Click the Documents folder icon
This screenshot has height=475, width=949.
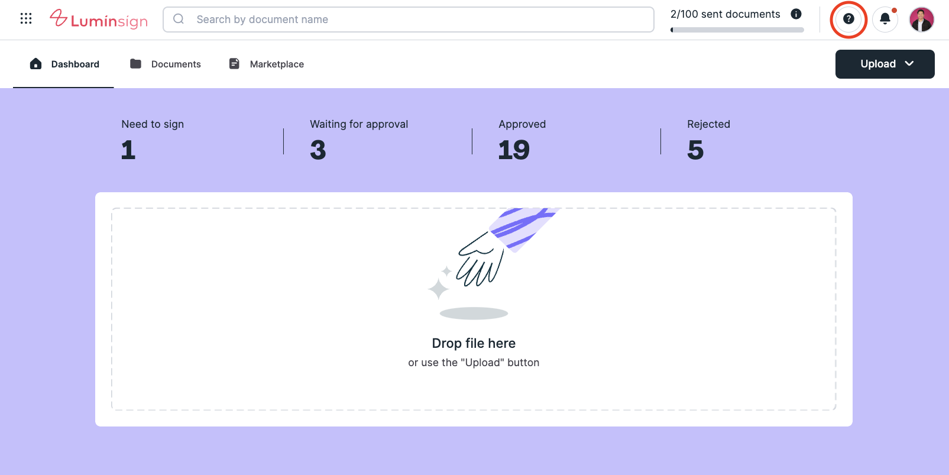(x=135, y=64)
